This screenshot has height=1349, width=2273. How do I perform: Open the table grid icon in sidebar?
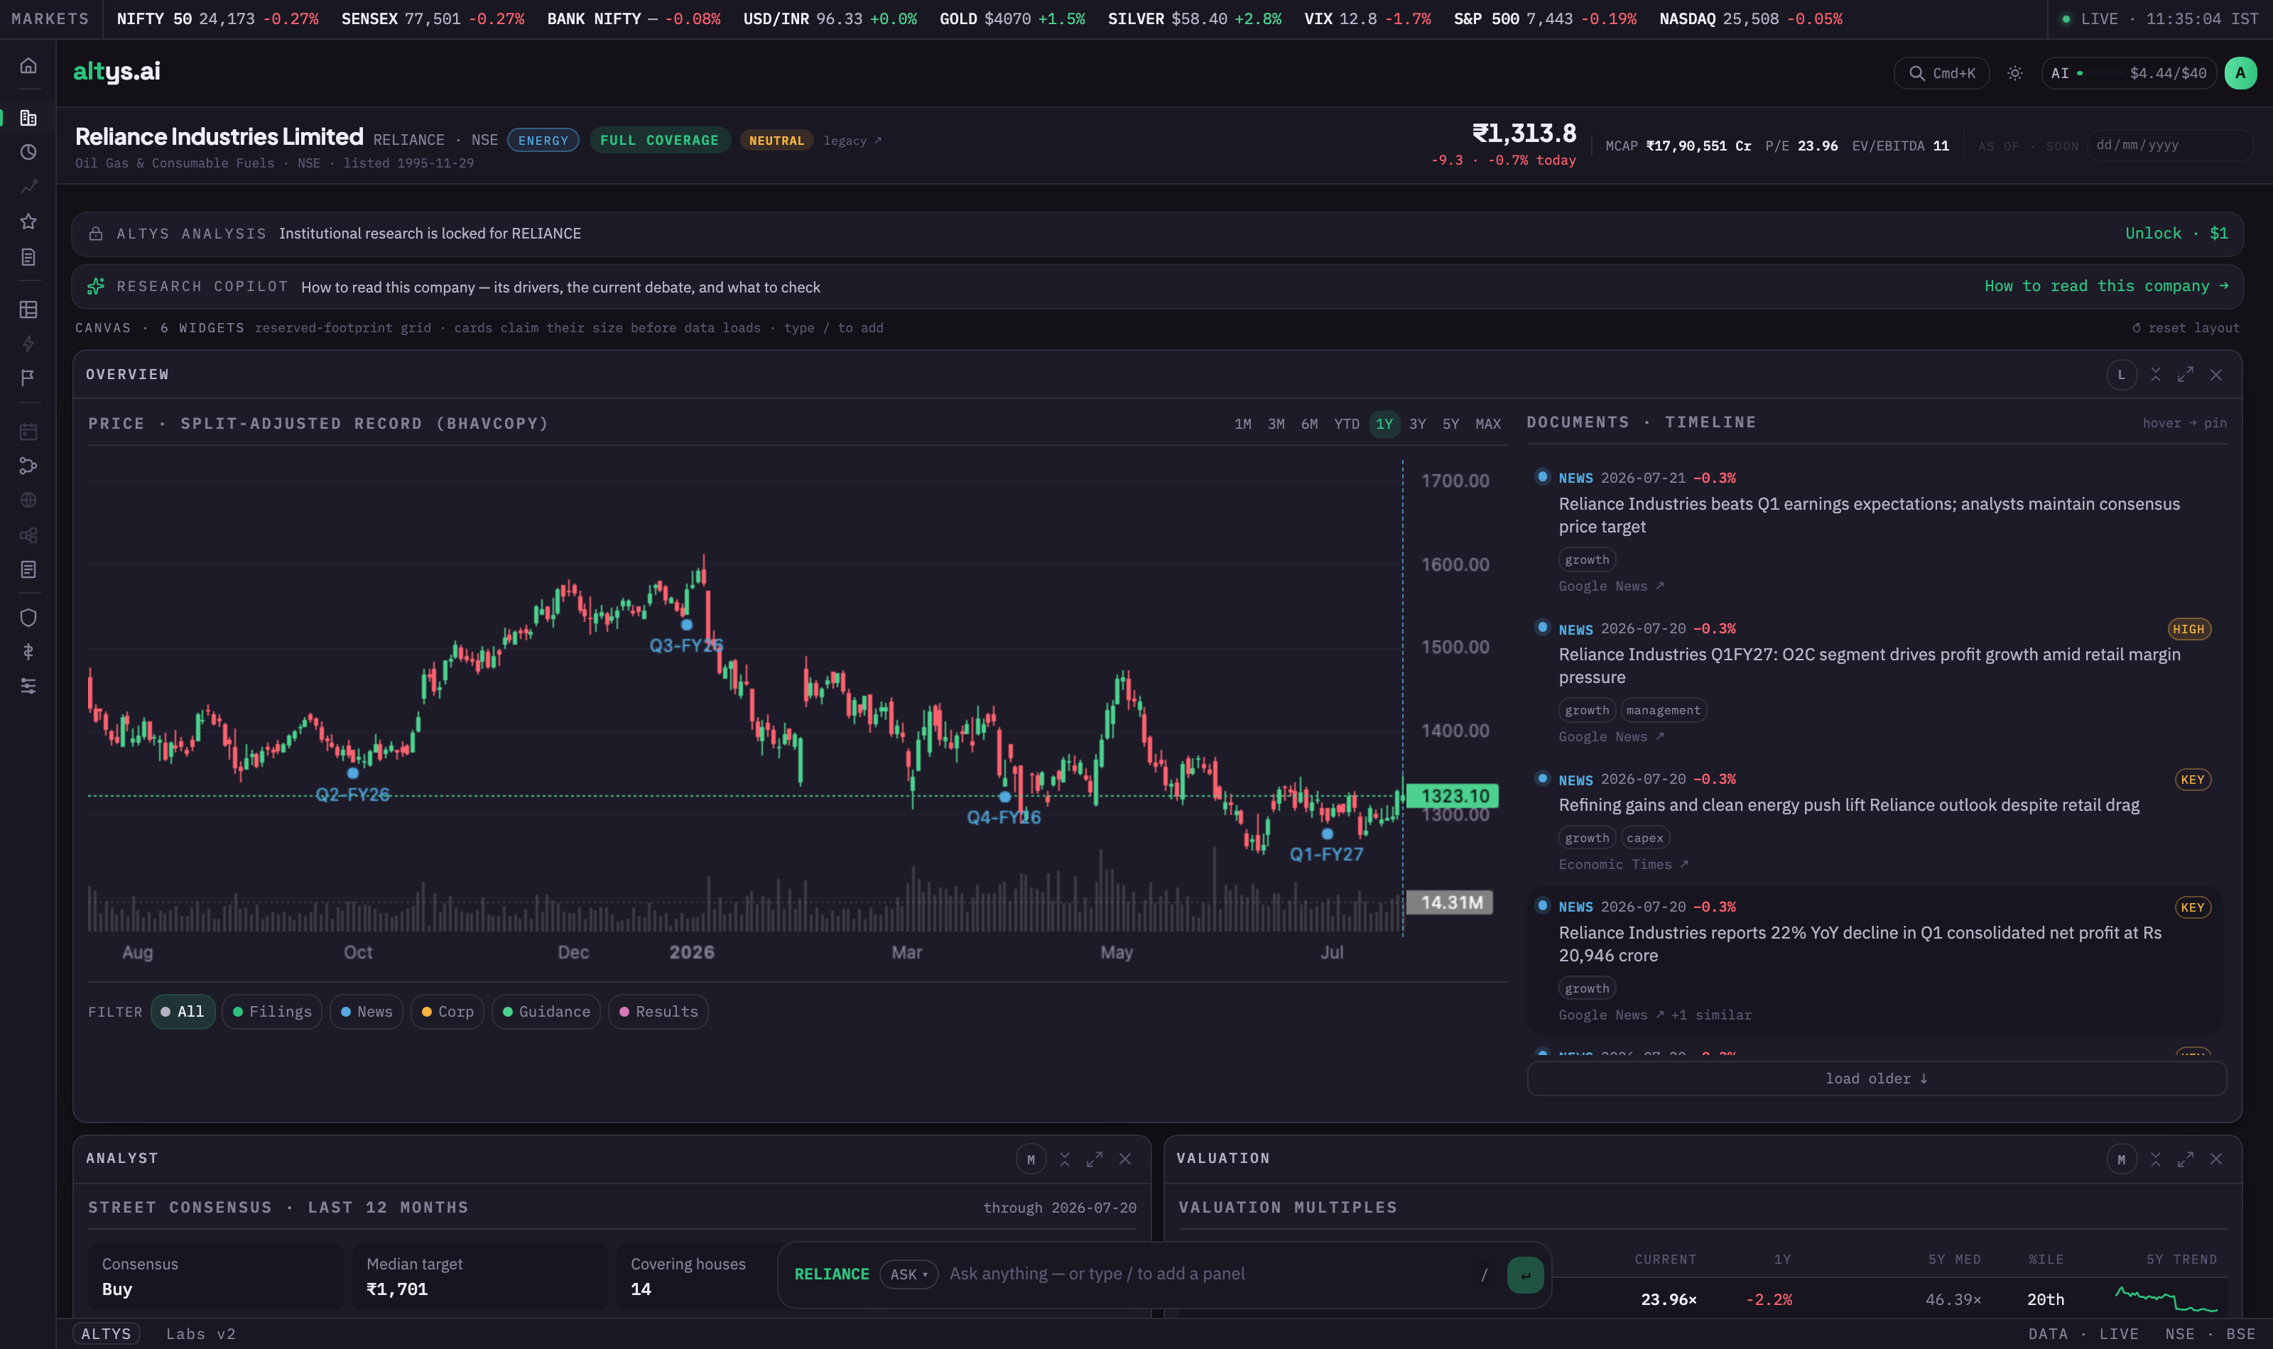[28, 309]
